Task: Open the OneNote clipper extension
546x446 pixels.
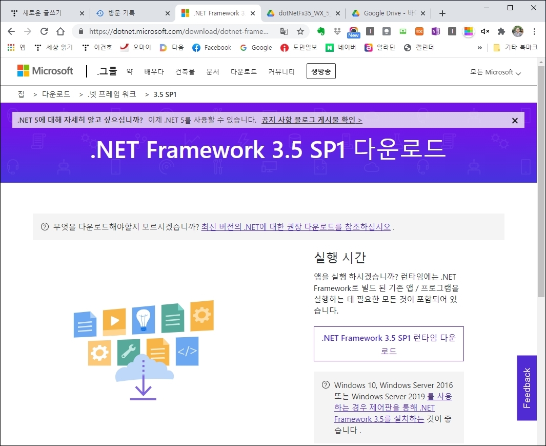Action: point(435,31)
